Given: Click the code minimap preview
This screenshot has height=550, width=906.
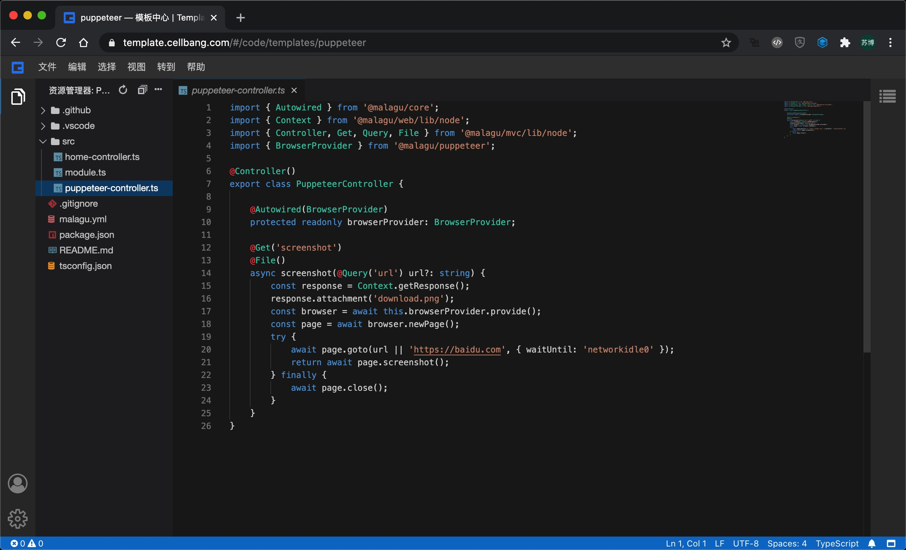Looking at the screenshot, I should [x=815, y=120].
